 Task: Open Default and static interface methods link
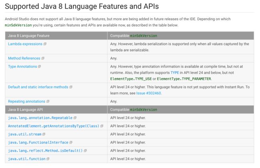(38, 87)
